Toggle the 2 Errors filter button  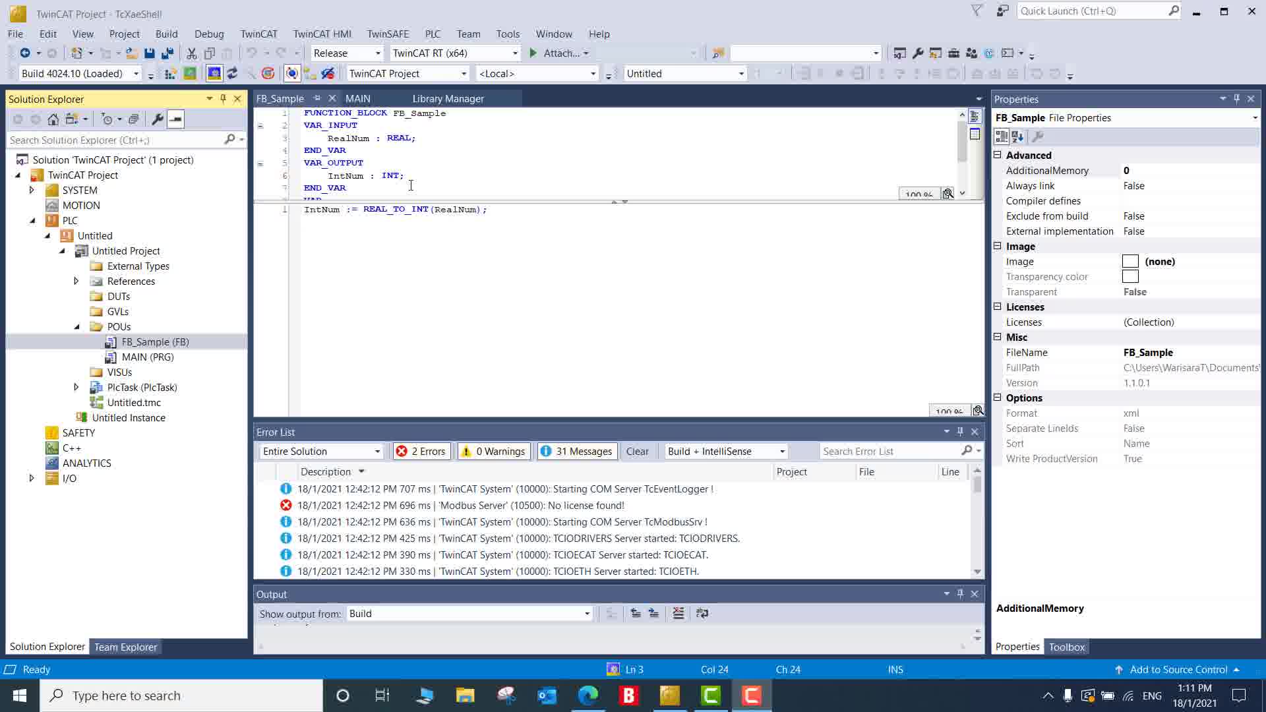pyautogui.click(x=421, y=452)
